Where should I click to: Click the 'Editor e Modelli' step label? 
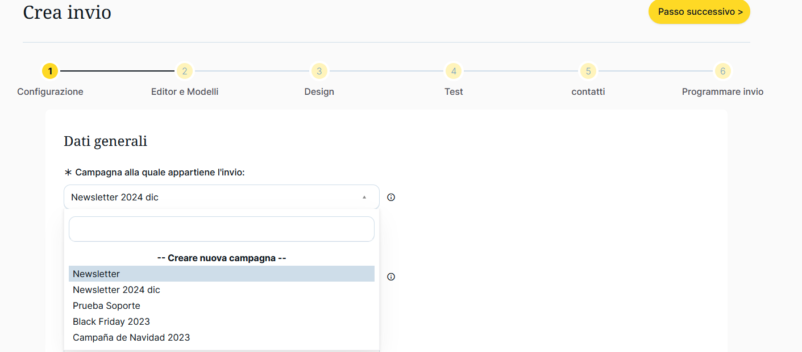click(185, 92)
